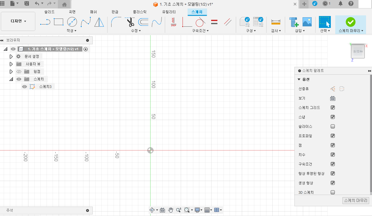Select the curve modify tool next to Offset

click(x=157, y=22)
